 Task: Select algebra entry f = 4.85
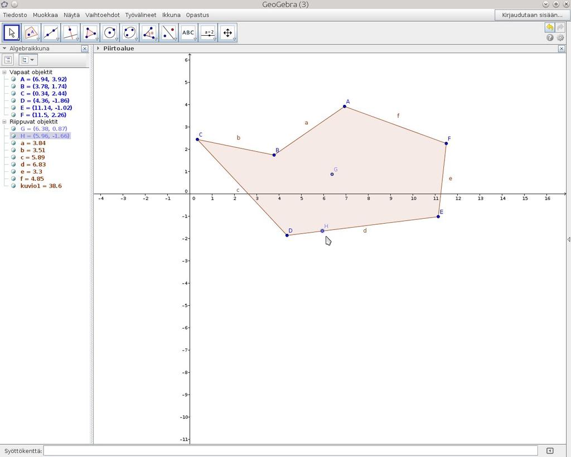coord(32,179)
